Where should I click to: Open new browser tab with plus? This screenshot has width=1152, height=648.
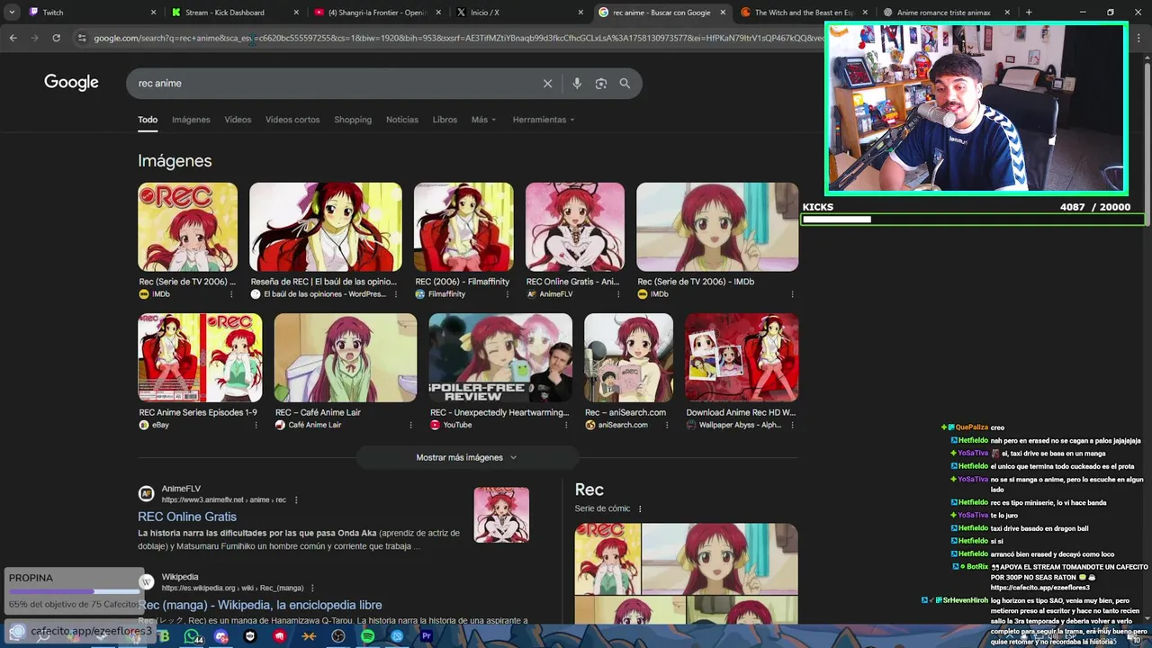[1029, 13]
